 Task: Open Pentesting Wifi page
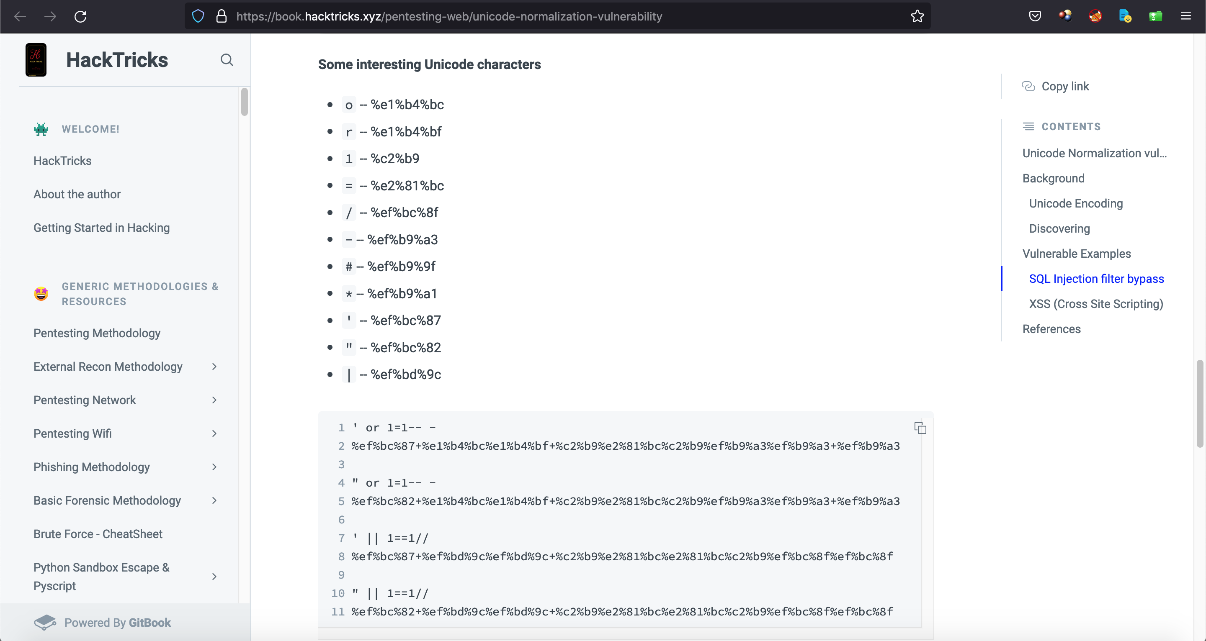72,434
